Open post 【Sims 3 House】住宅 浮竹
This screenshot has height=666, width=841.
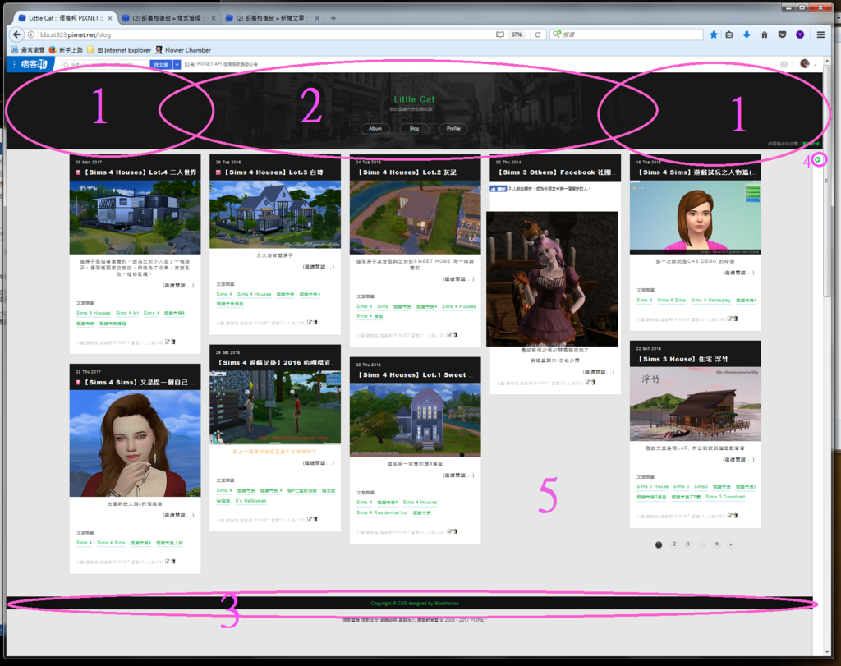click(x=682, y=359)
